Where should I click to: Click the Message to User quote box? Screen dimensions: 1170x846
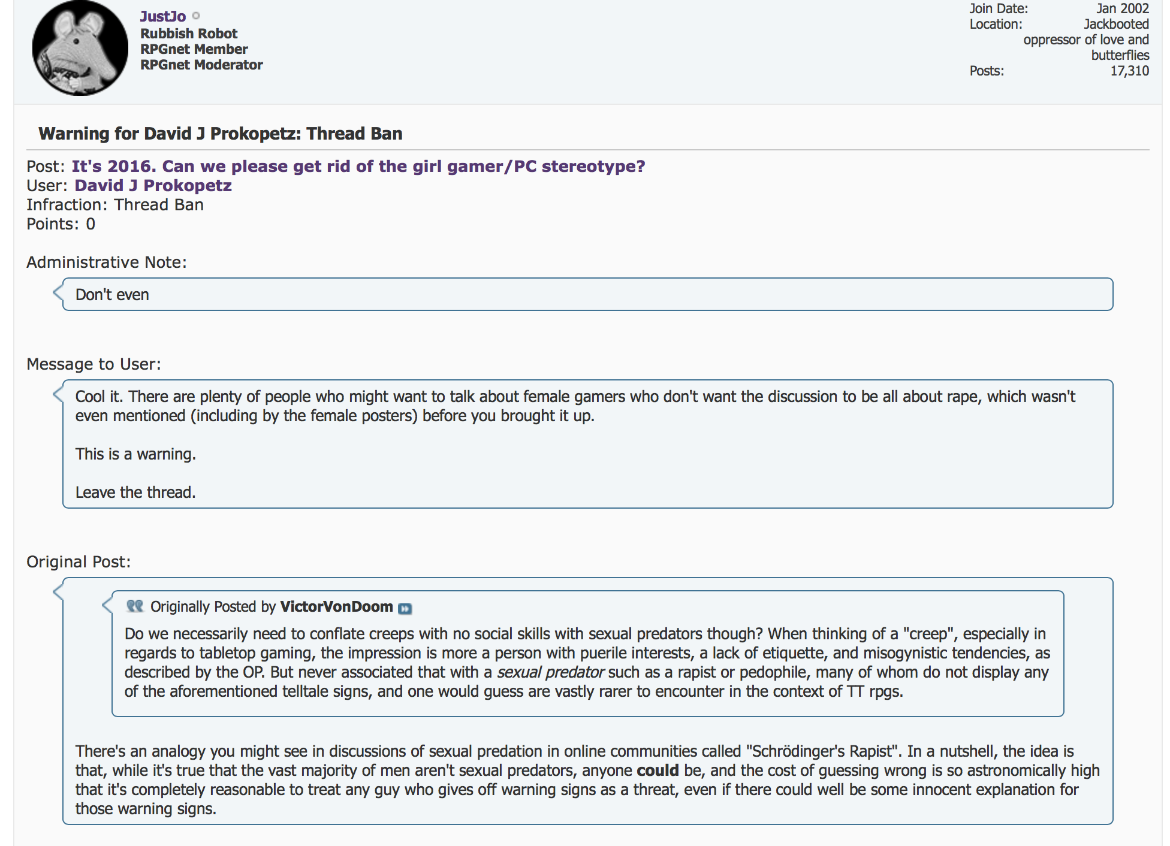click(x=587, y=444)
